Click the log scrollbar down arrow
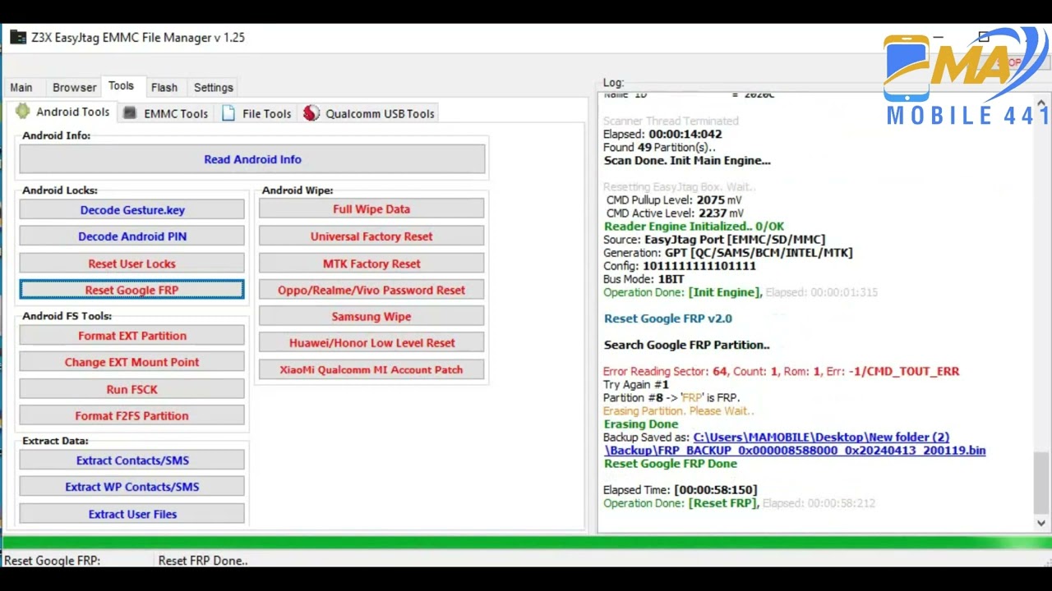 click(1040, 523)
